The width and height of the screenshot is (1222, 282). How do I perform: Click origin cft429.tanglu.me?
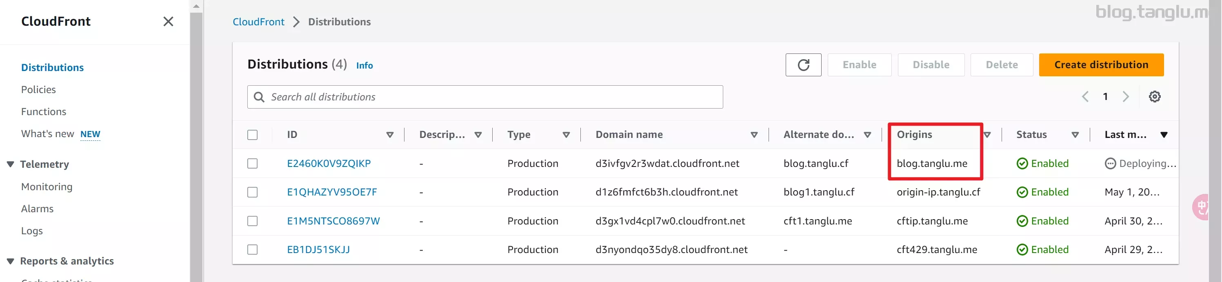pyautogui.click(x=937, y=250)
